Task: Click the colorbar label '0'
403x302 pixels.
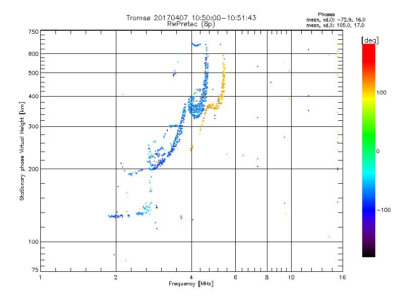Action: 378,152
